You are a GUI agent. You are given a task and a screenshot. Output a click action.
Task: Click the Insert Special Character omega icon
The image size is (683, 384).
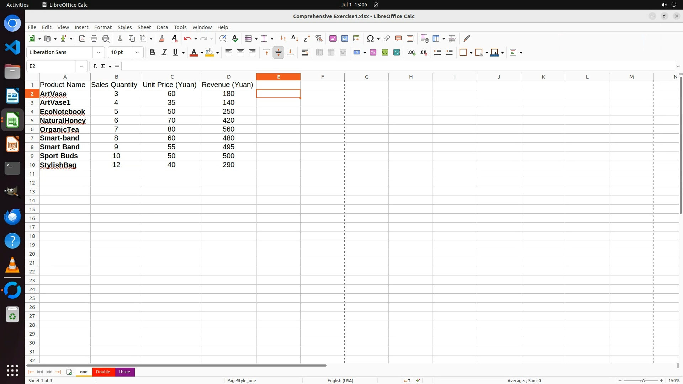tap(370, 38)
